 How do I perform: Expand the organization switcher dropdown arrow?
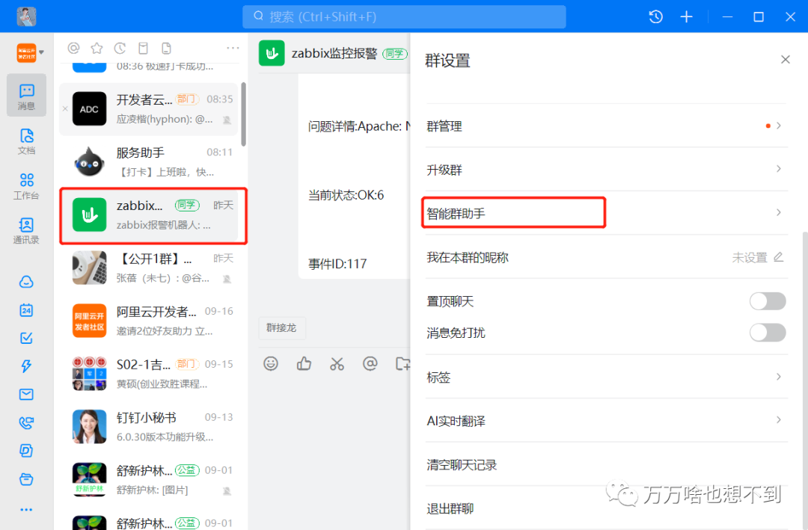point(42,52)
